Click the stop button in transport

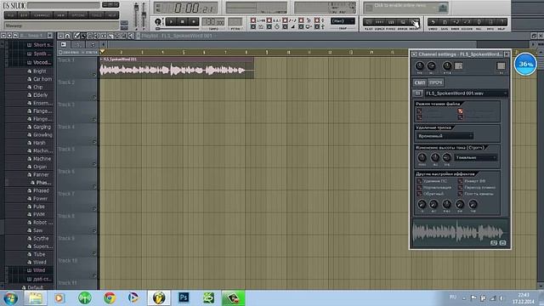tap(183, 22)
